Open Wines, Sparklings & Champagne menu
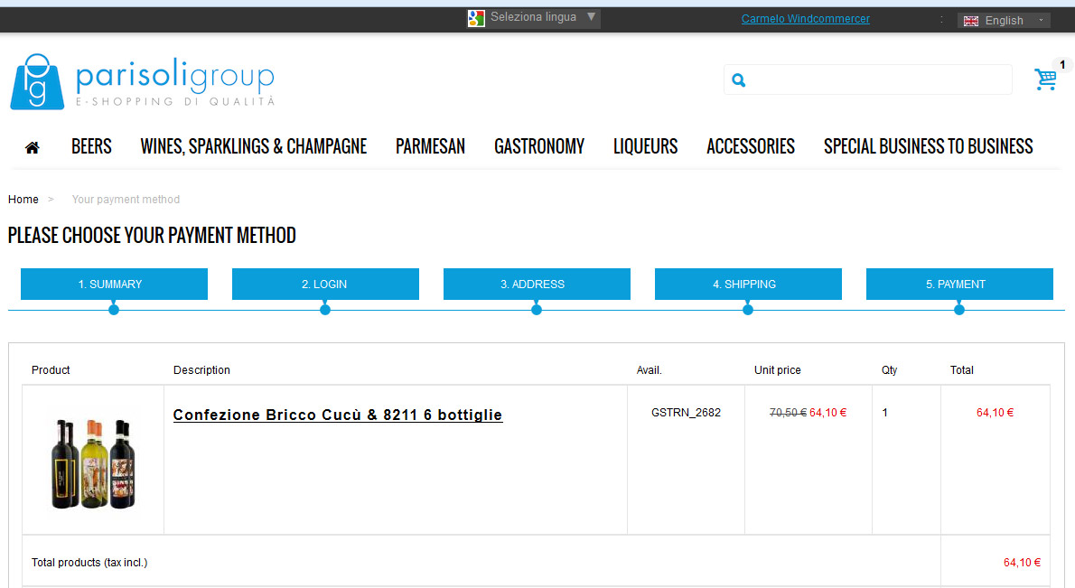Image resolution: width=1075 pixels, height=588 pixels. coord(254,146)
